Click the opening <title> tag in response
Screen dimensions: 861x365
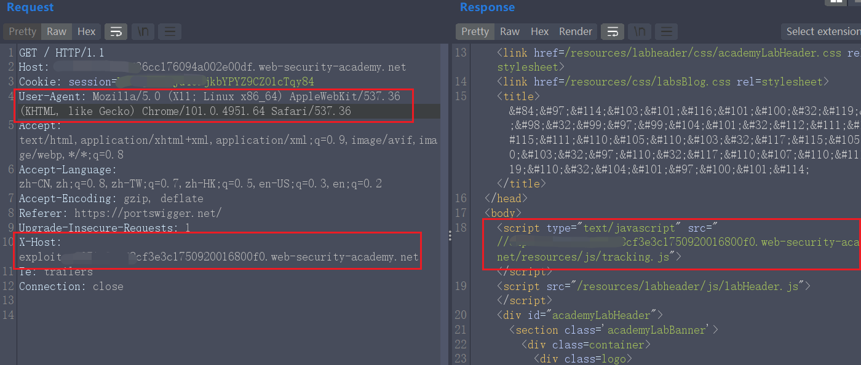[518, 96]
